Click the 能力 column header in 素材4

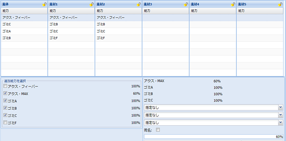point(213,11)
